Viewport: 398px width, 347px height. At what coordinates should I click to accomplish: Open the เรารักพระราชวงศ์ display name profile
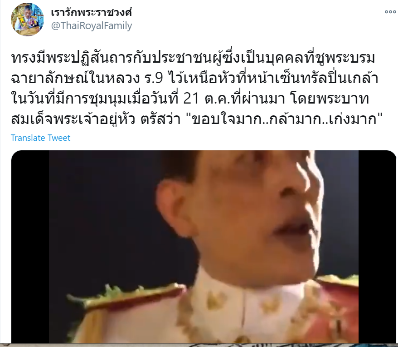pyautogui.click(x=92, y=12)
